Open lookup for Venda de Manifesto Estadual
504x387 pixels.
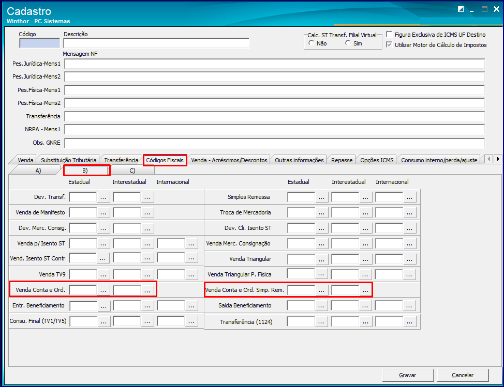(x=103, y=213)
